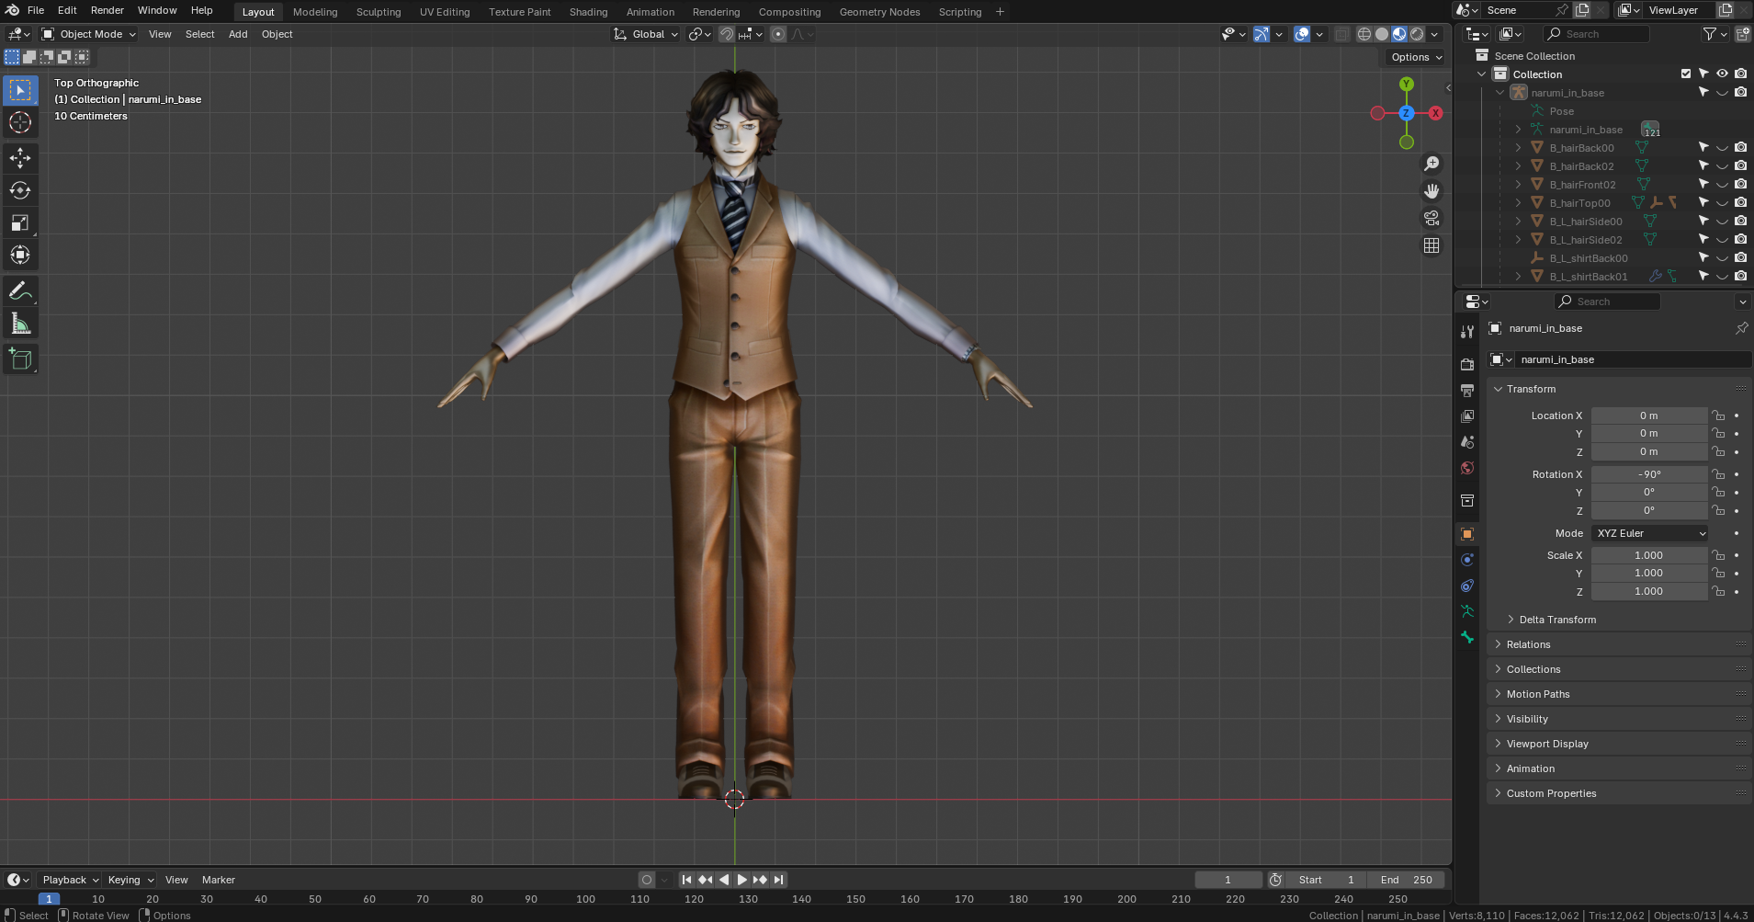The width and height of the screenshot is (1754, 922).
Task: Open the Object Mode dropdown
Action: coord(89,34)
